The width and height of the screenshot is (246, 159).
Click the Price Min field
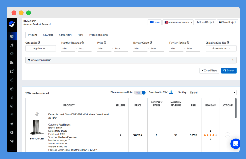104,49
